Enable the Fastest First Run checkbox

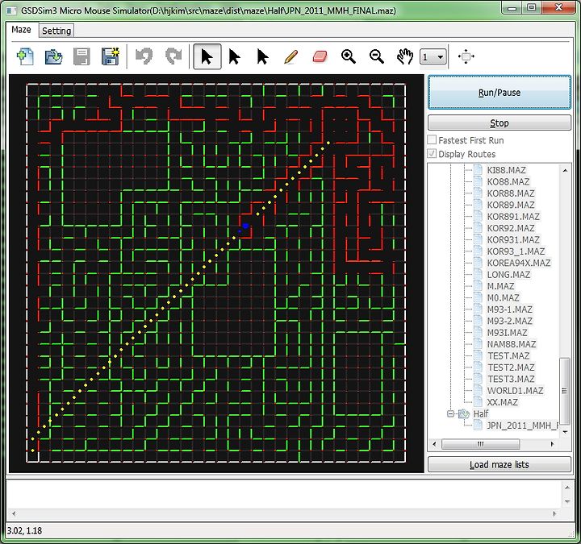coord(432,140)
